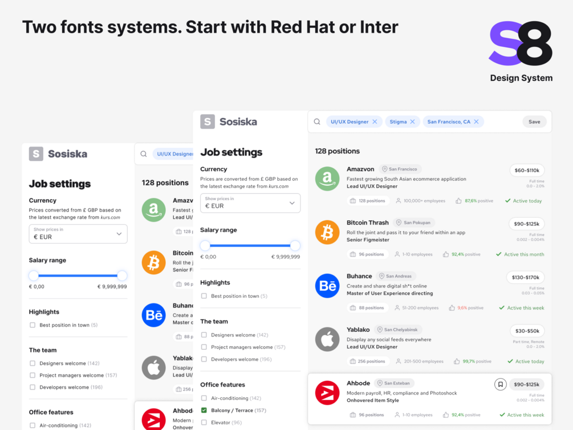Image resolution: width=573 pixels, height=430 pixels.
Task: Open Show prices in dropdown in left panel
Action: [78, 234]
